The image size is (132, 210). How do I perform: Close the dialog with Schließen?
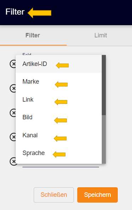54,195
